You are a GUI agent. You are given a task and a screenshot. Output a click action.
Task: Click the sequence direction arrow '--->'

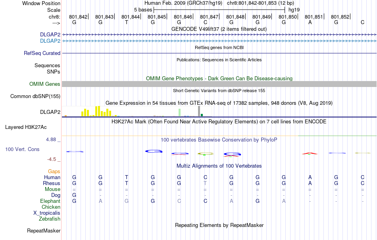coord(56,23)
